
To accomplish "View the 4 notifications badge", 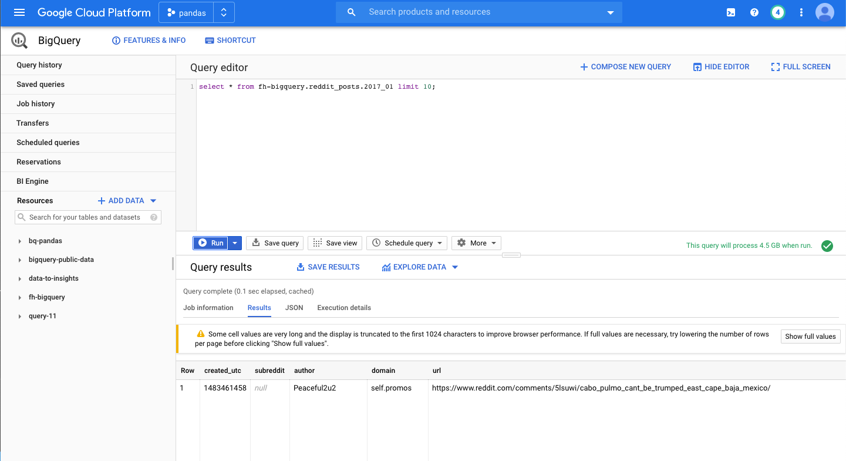I will (x=778, y=12).
